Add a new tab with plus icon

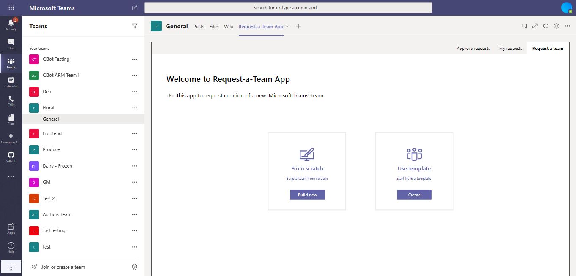pos(298,26)
